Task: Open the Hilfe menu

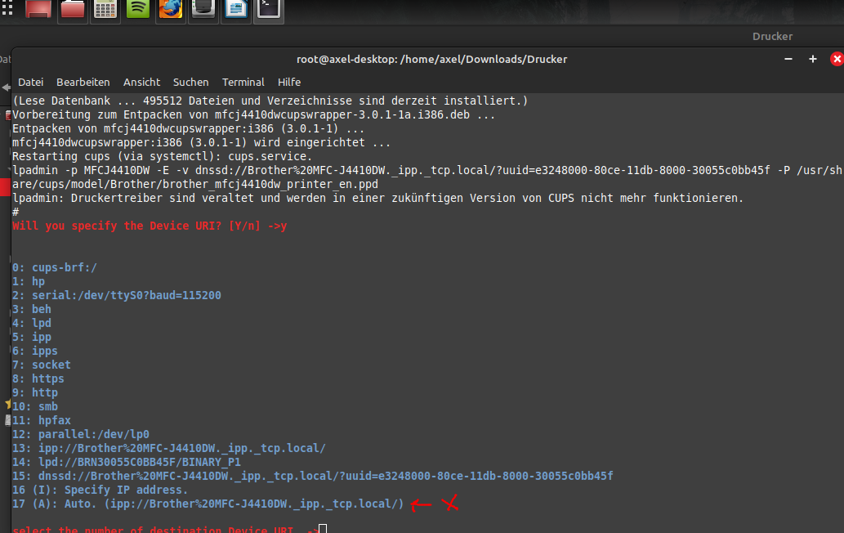Action: (289, 83)
